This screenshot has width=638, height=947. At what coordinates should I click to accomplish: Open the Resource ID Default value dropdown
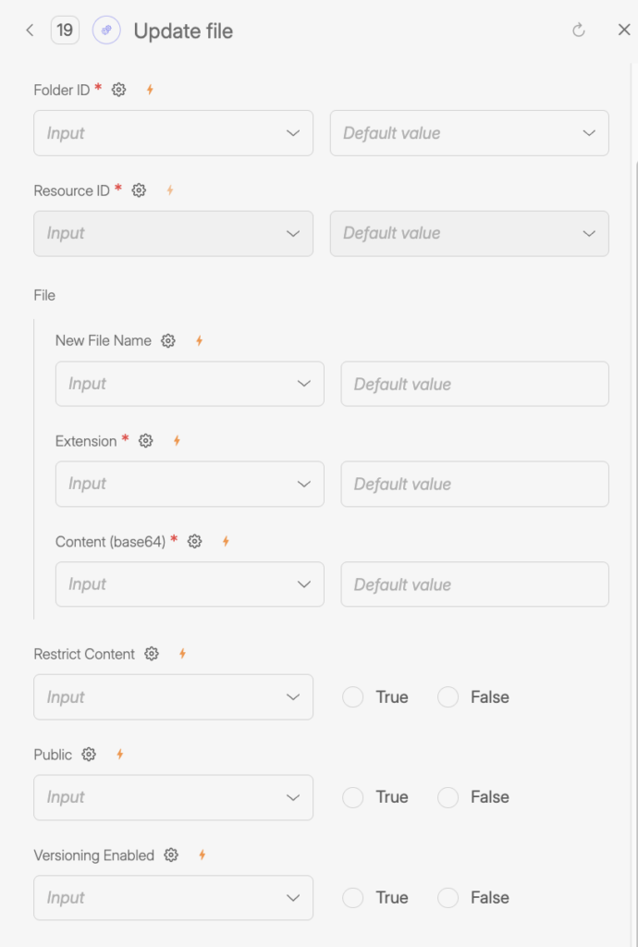pyautogui.click(x=469, y=233)
